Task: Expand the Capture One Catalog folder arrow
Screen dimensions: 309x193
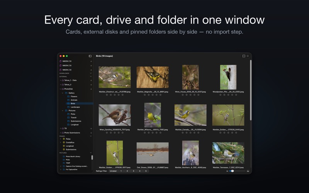Action: (x=61, y=166)
